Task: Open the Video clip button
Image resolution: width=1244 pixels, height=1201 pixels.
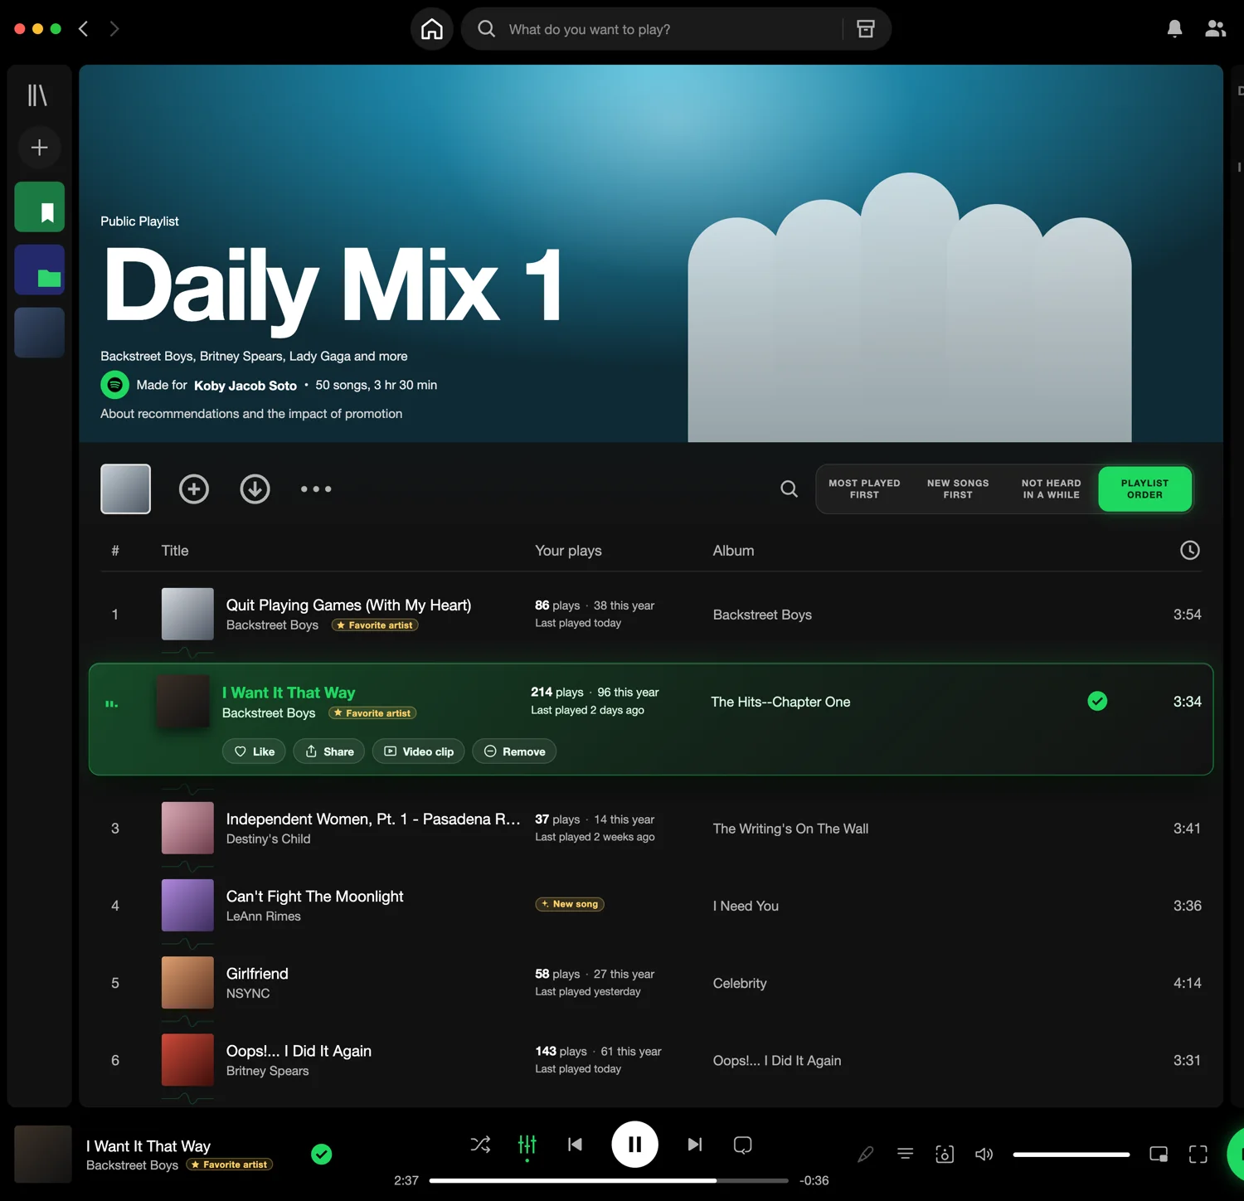Action: coord(419,751)
